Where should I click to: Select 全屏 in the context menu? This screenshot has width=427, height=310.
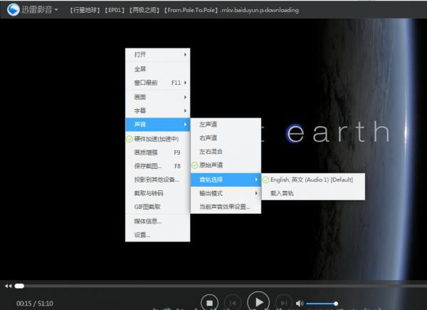point(158,69)
